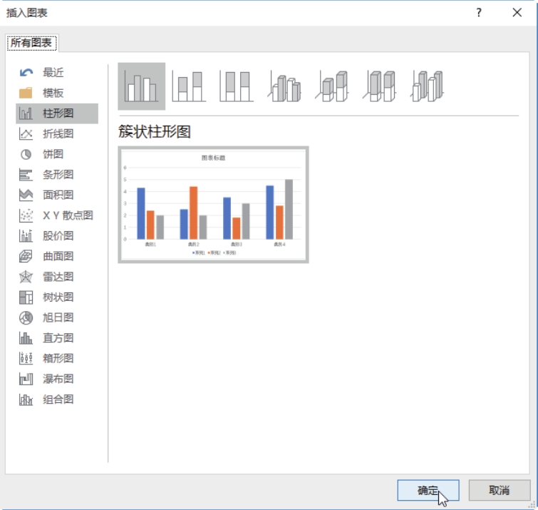This screenshot has width=538, height=510.
Task: Choose the 饼图 category label
Action: (x=53, y=154)
